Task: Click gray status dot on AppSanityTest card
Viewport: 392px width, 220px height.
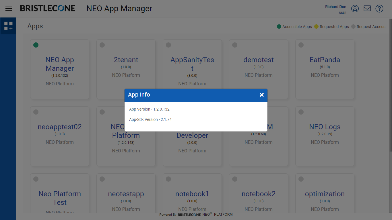Action: [x=168, y=45]
